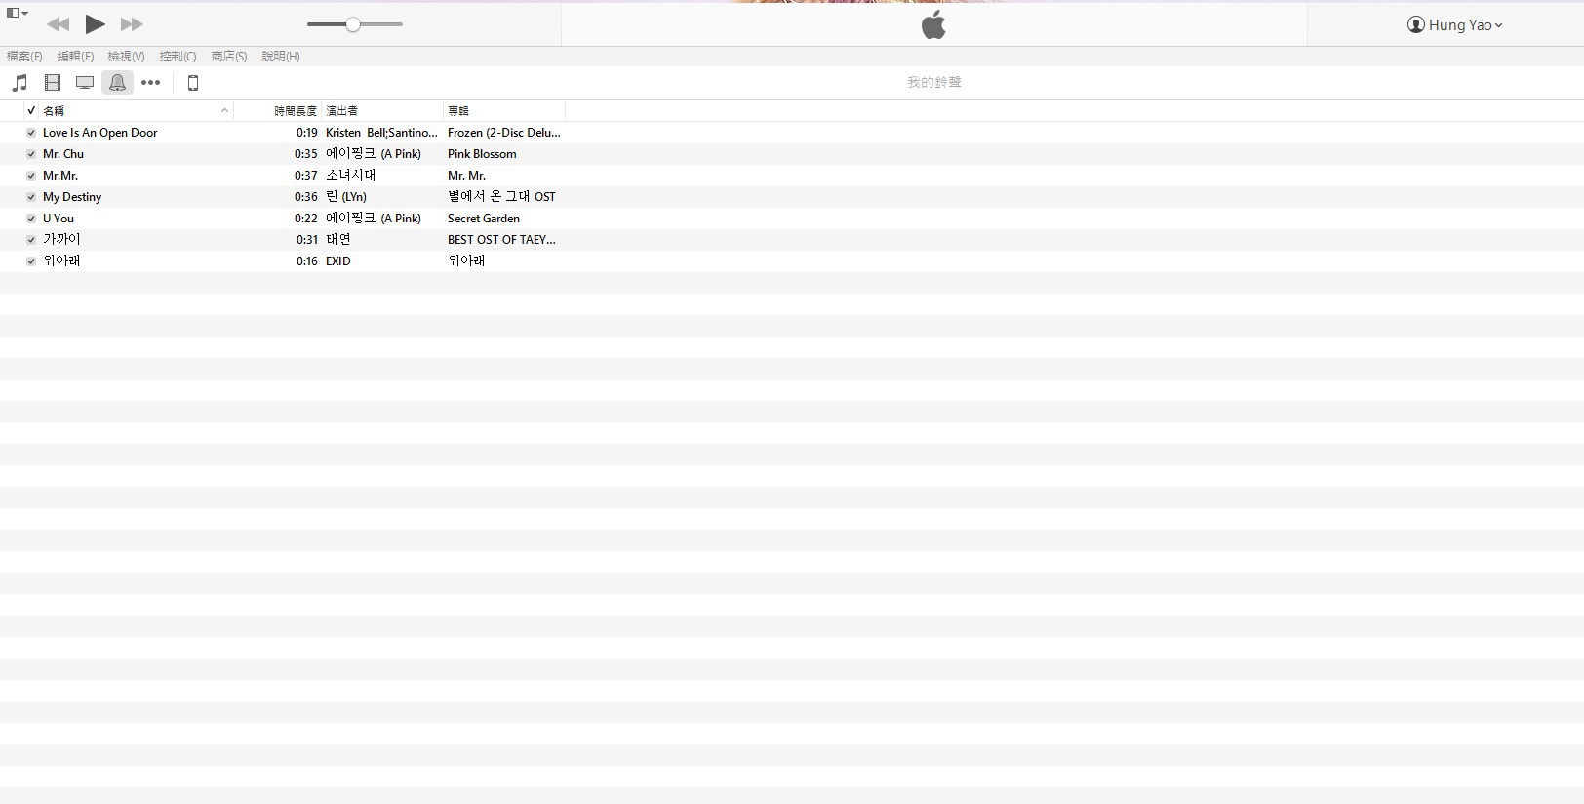
Task: Select the song Love Is An Open Door
Action: [100, 133]
